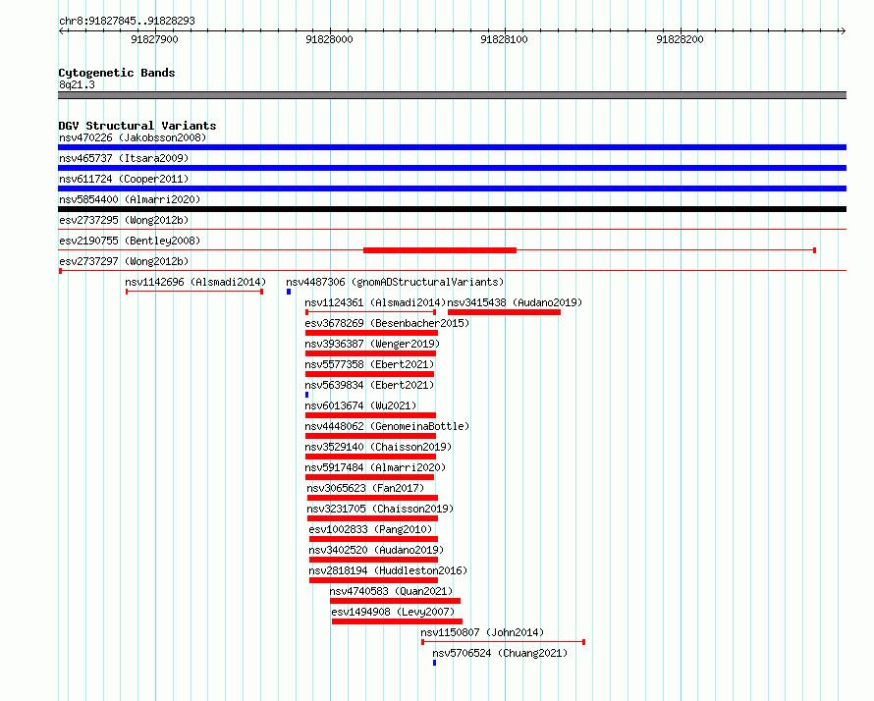Click the DGV Structural Variants track title

click(137, 126)
